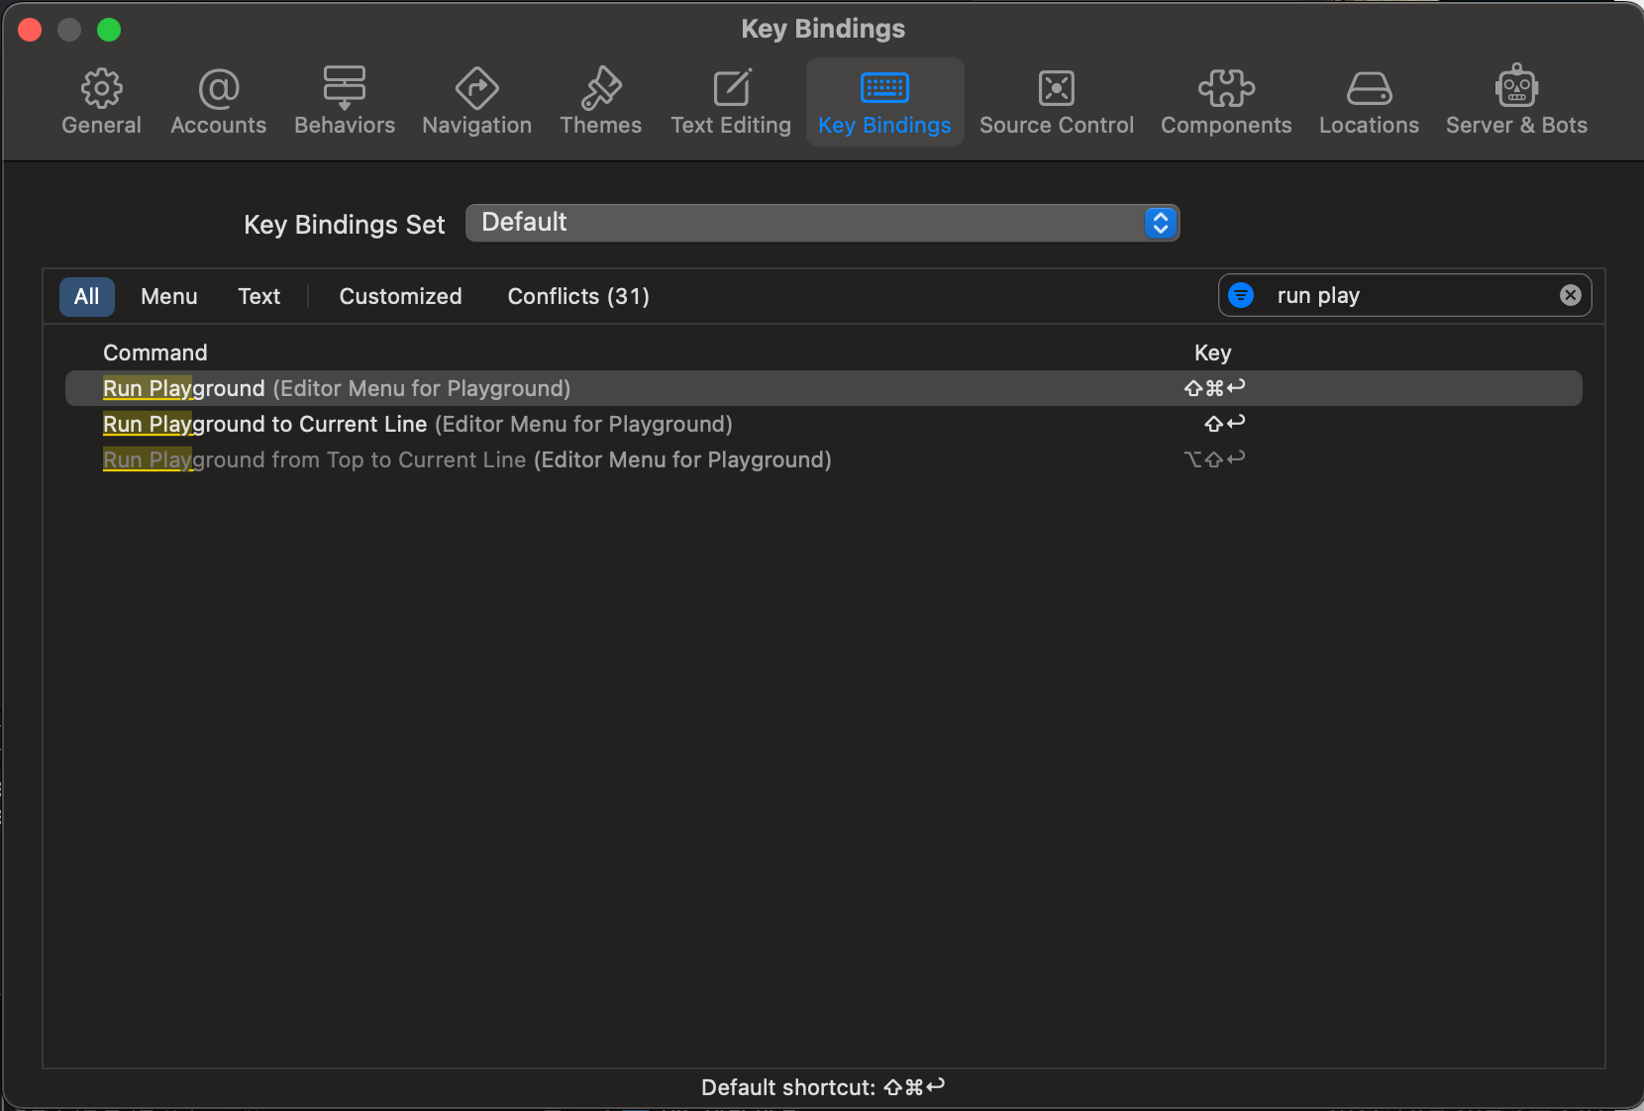
Task: Select the Text filter tab
Action: tap(259, 296)
